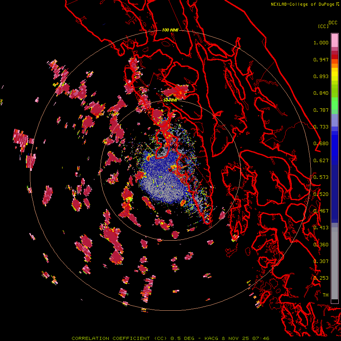This screenshot has height=341, width=341.
Task: Click the 1.000 color scale value
Action: 321,42
